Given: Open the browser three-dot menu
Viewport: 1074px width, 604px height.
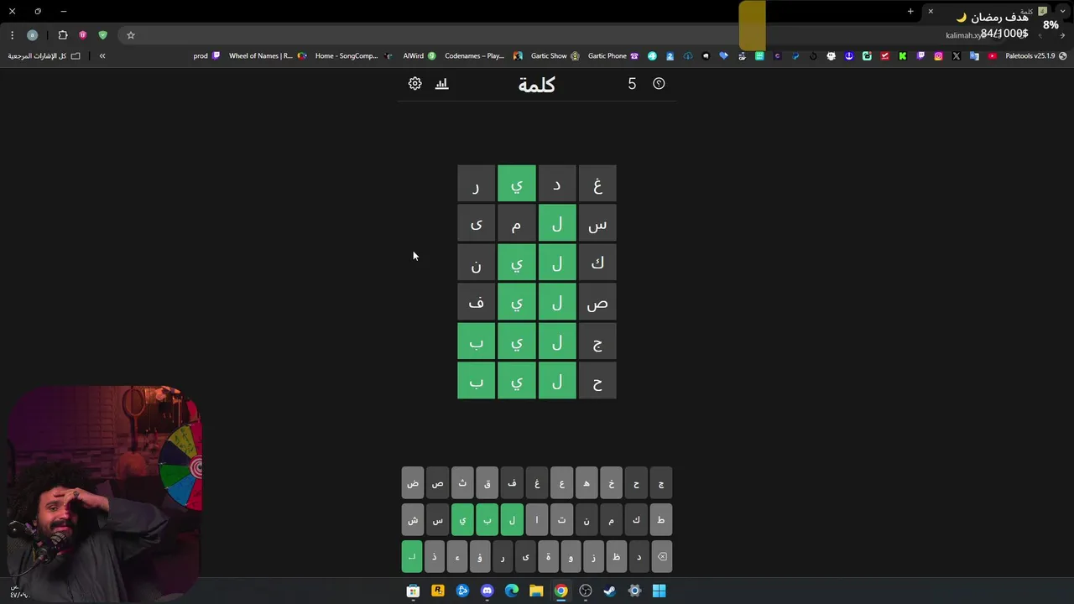Looking at the screenshot, I should (x=12, y=35).
